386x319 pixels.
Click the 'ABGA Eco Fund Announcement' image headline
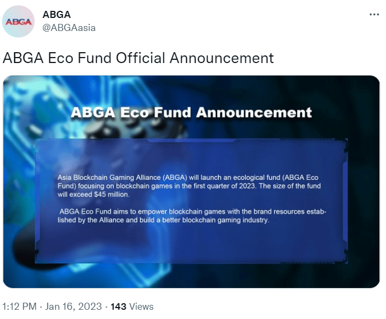click(x=191, y=112)
